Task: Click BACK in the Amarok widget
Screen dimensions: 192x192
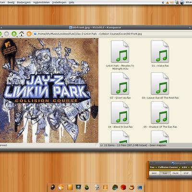Action: (154, 173)
